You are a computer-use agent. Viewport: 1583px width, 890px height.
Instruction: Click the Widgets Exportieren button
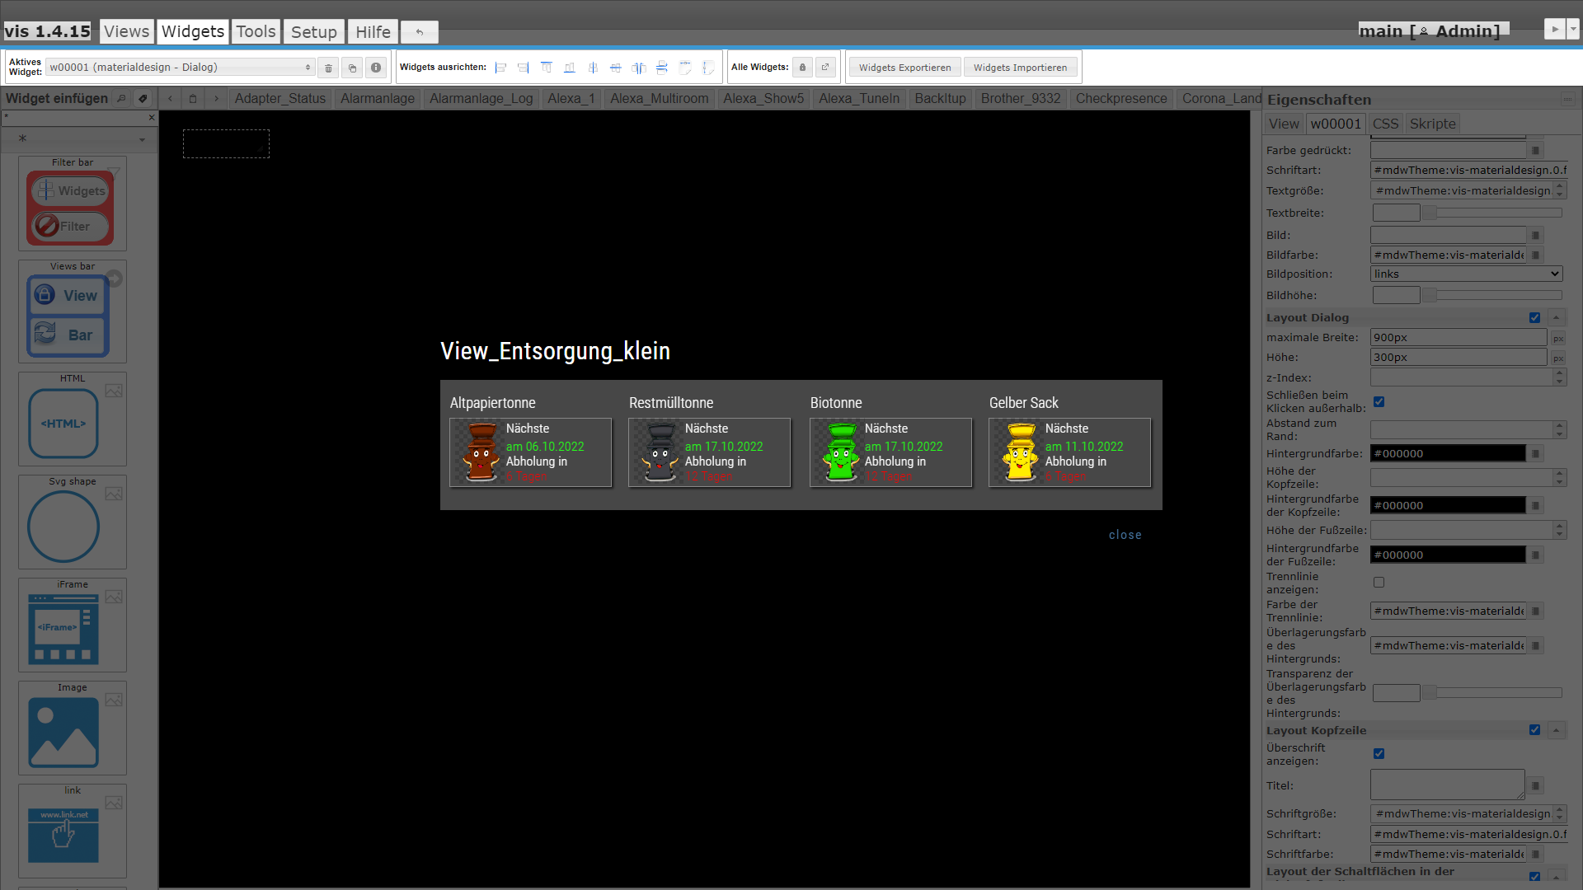904,67
